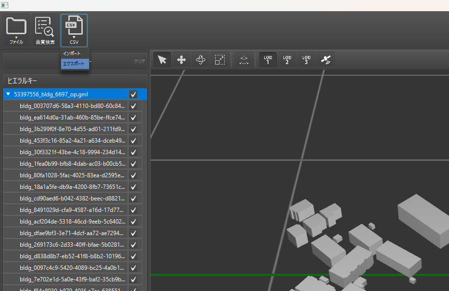449x291 pixels.
Task: Toggle the satellite imagery icon
Action: point(326,60)
